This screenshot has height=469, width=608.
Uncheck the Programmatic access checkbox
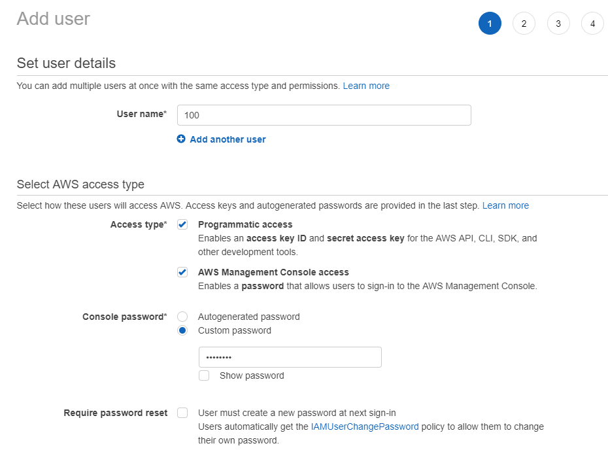tap(182, 224)
